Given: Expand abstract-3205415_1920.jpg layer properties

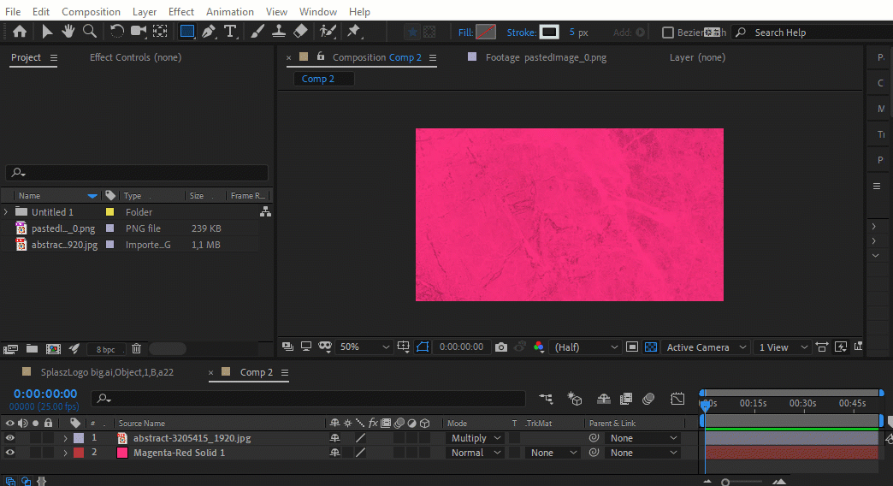Looking at the screenshot, I should pyautogui.click(x=65, y=438).
